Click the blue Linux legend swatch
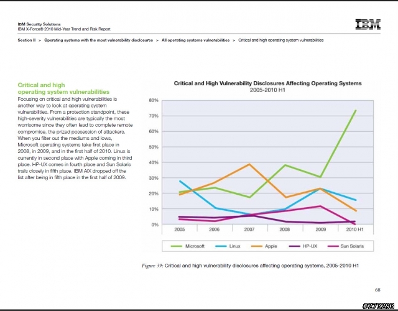The height and width of the screenshot is (311, 398). pyautogui.click(x=221, y=246)
